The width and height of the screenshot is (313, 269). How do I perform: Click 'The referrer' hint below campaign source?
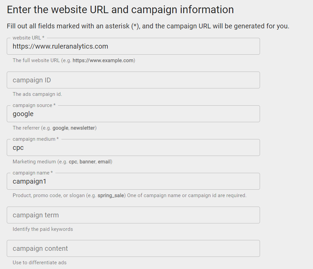54,128
